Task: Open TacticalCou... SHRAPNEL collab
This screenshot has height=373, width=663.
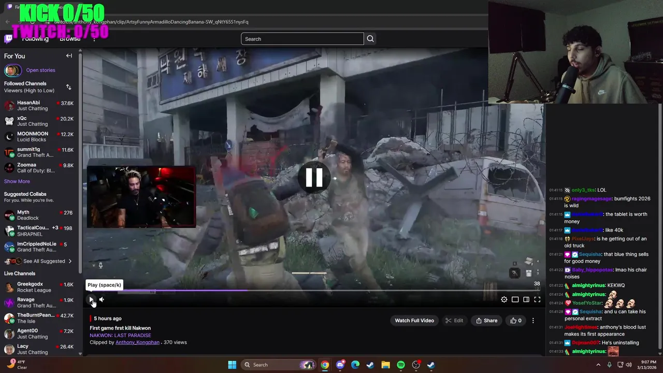Action: click(x=39, y=231)
